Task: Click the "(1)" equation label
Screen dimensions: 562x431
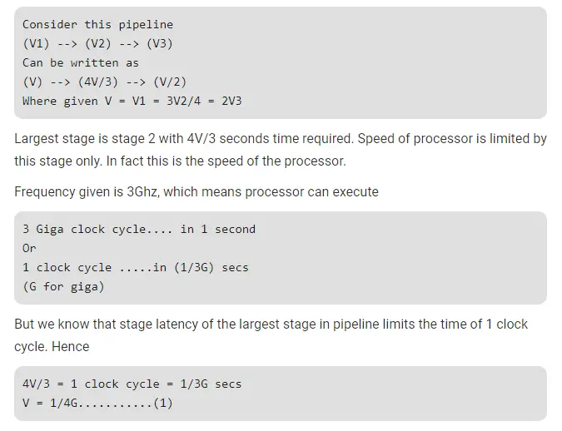Action: pos(162,403)
